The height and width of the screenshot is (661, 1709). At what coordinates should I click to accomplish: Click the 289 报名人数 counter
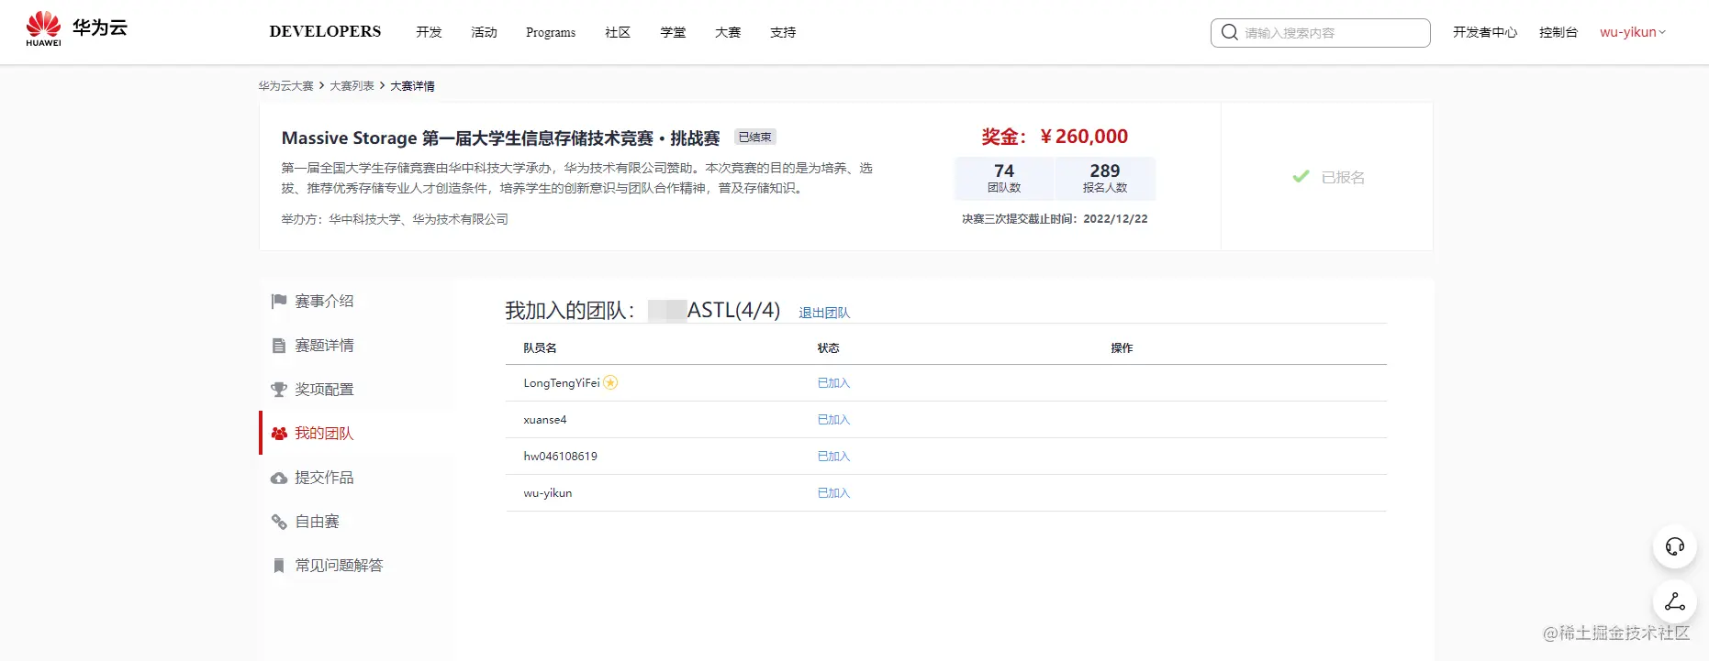(1105, 178)
